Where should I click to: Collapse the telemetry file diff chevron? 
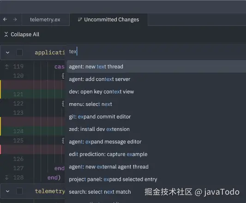[x=7, y=191]
